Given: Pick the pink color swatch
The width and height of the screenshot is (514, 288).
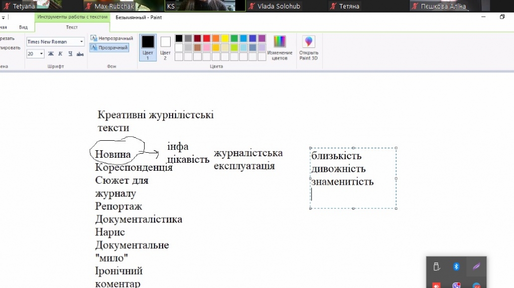Looking at the screenshot, I should pos(206,48).
